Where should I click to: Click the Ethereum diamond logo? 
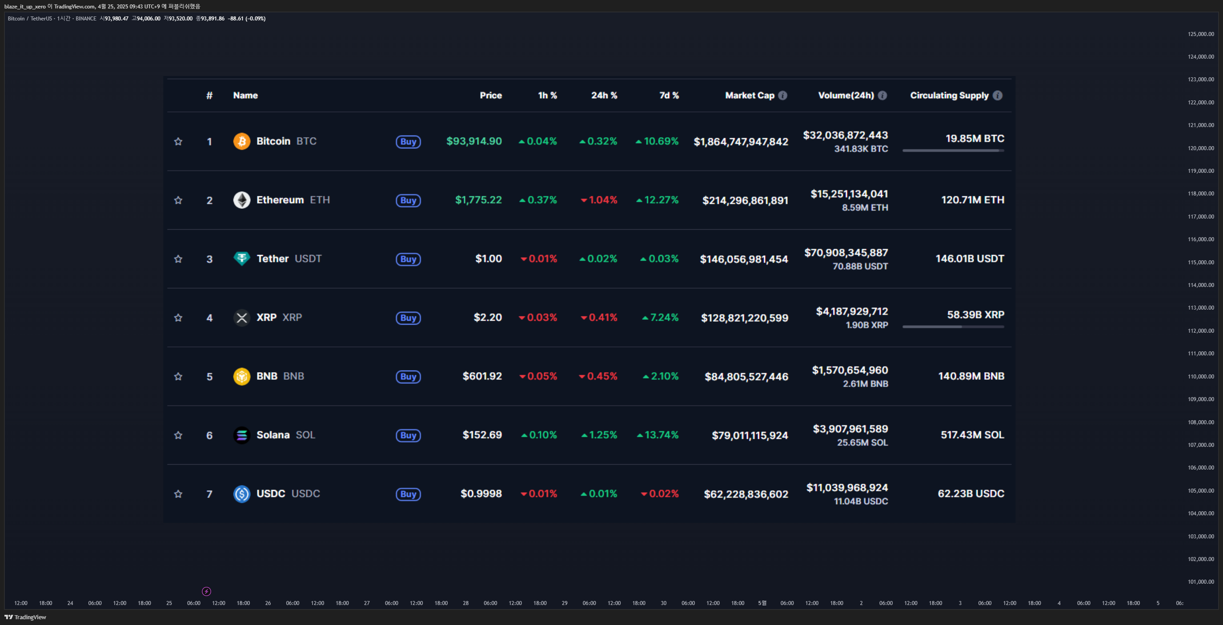pos(242,200)
